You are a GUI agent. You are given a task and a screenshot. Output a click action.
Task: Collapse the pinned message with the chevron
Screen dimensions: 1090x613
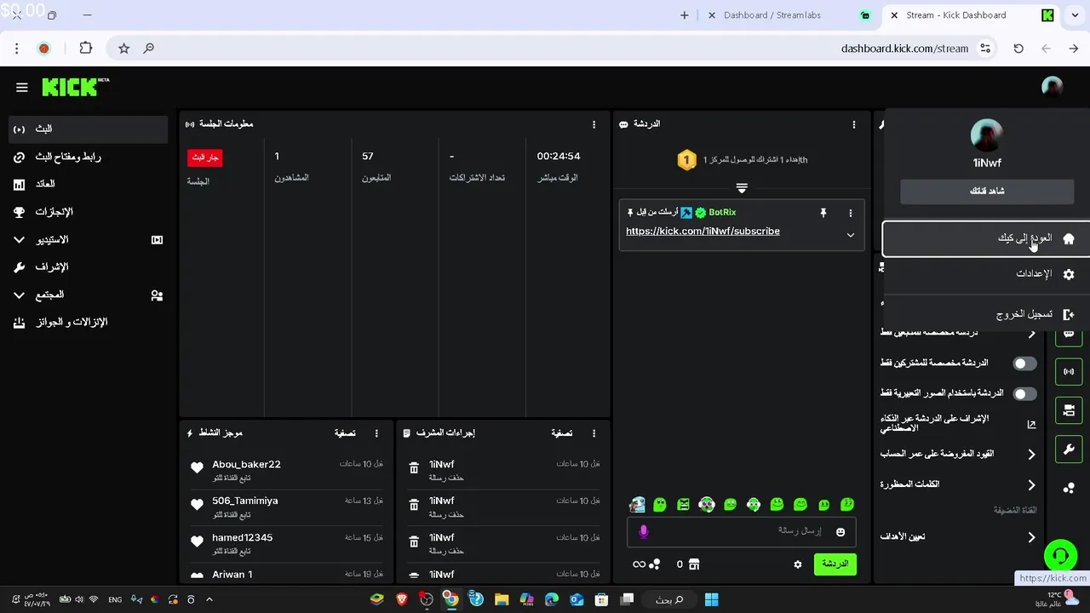click(x=850, y=235)
